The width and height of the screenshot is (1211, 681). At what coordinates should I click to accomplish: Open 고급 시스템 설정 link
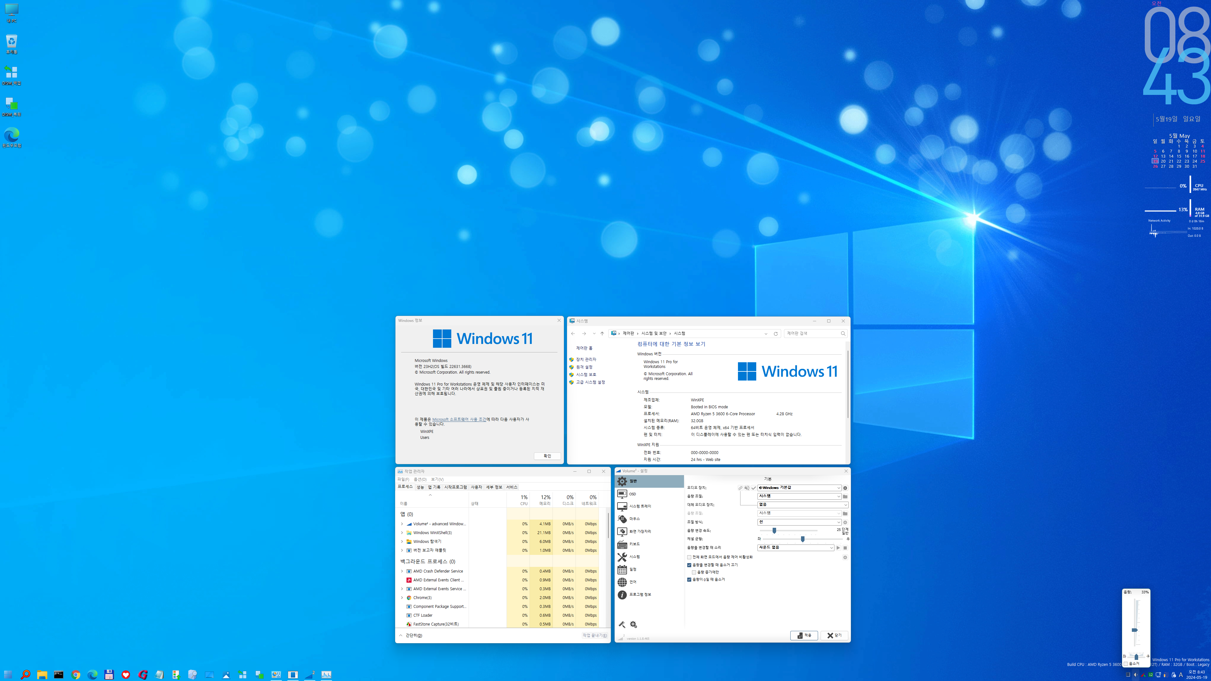(590, 382)
